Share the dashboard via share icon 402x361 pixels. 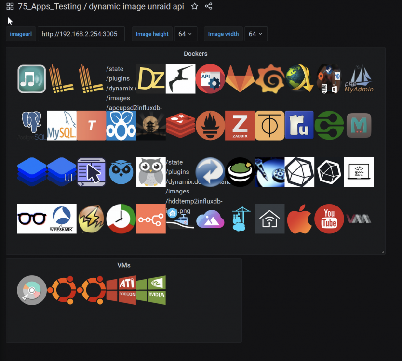[209, 6]
